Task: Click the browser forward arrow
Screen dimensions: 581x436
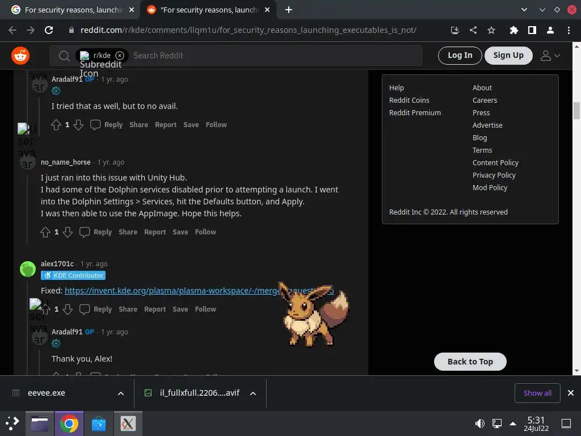Action: click(x=31, y=30)
